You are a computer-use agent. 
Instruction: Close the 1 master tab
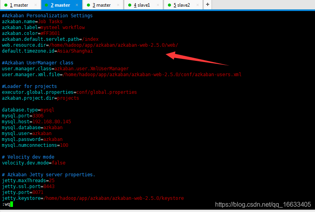35,5
